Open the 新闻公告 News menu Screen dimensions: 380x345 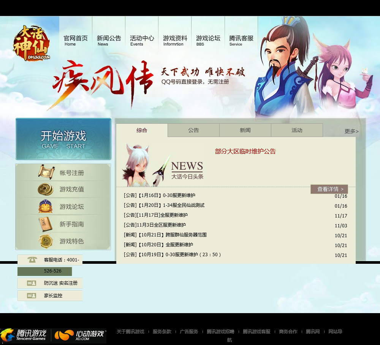tap(109, 41)
